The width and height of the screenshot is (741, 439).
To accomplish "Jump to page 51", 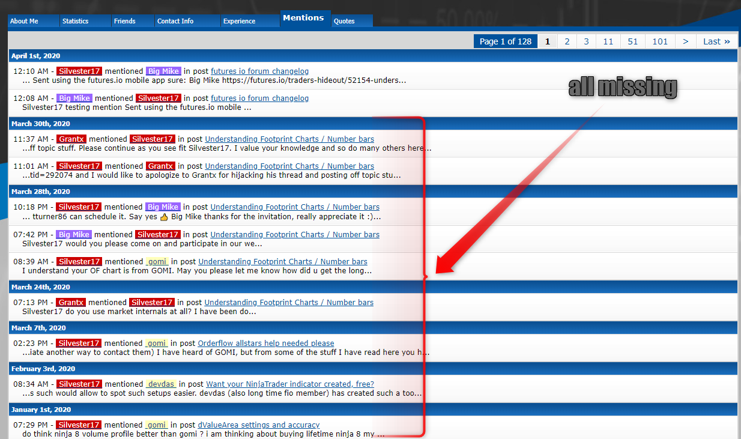I will point(633,41).
